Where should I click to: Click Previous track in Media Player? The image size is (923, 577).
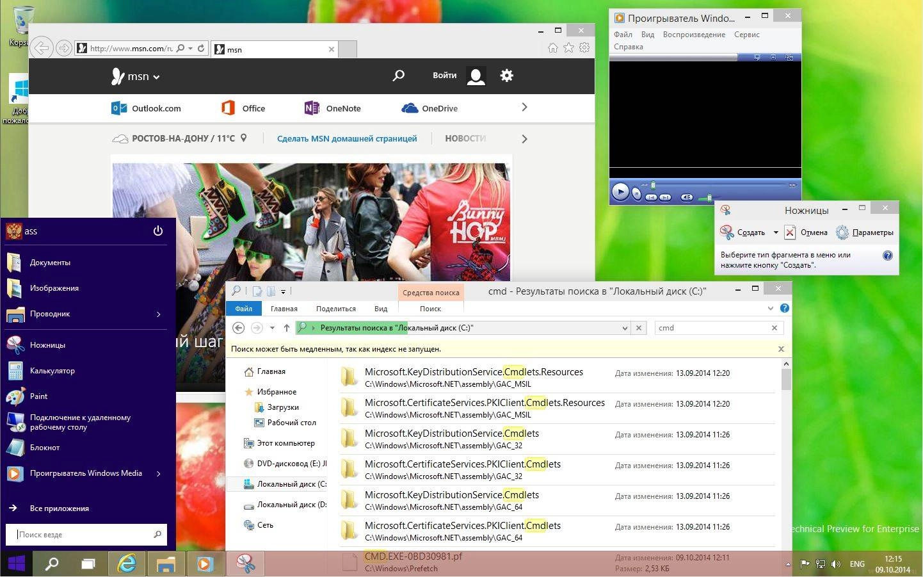click(x=651, y=197)
